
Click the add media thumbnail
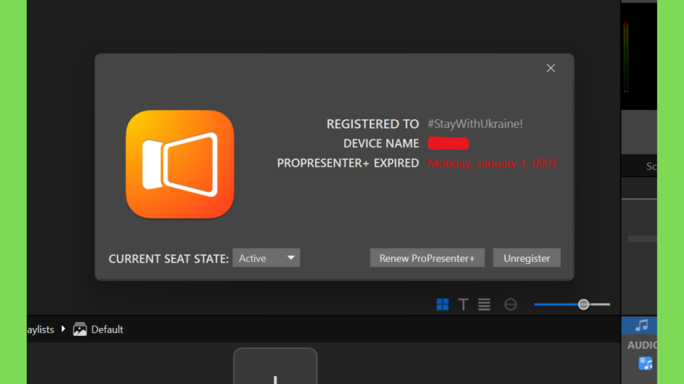pyautogui.click(x=275, y=366)
